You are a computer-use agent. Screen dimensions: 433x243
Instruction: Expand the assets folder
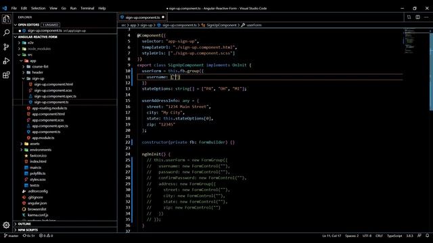click(x=22, y=144)
